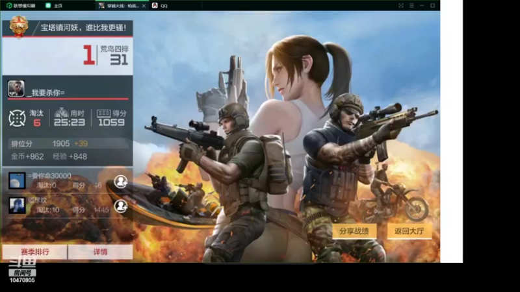Add teammate 须尽欢 as friend
This screenshot has height=292, width=520.
point(121,206)
